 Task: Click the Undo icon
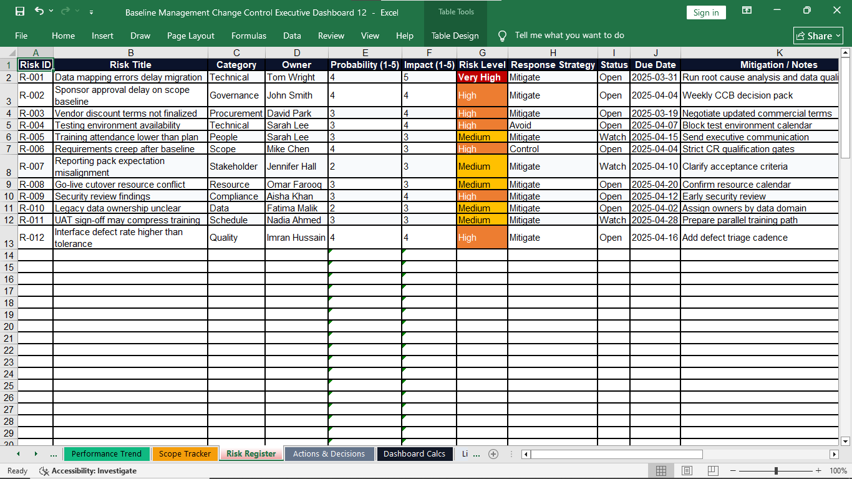39,11
